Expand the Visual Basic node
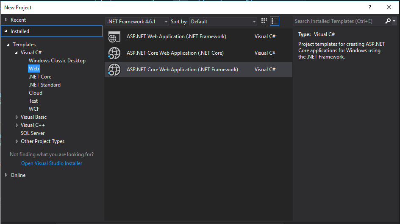 [17, 117]
